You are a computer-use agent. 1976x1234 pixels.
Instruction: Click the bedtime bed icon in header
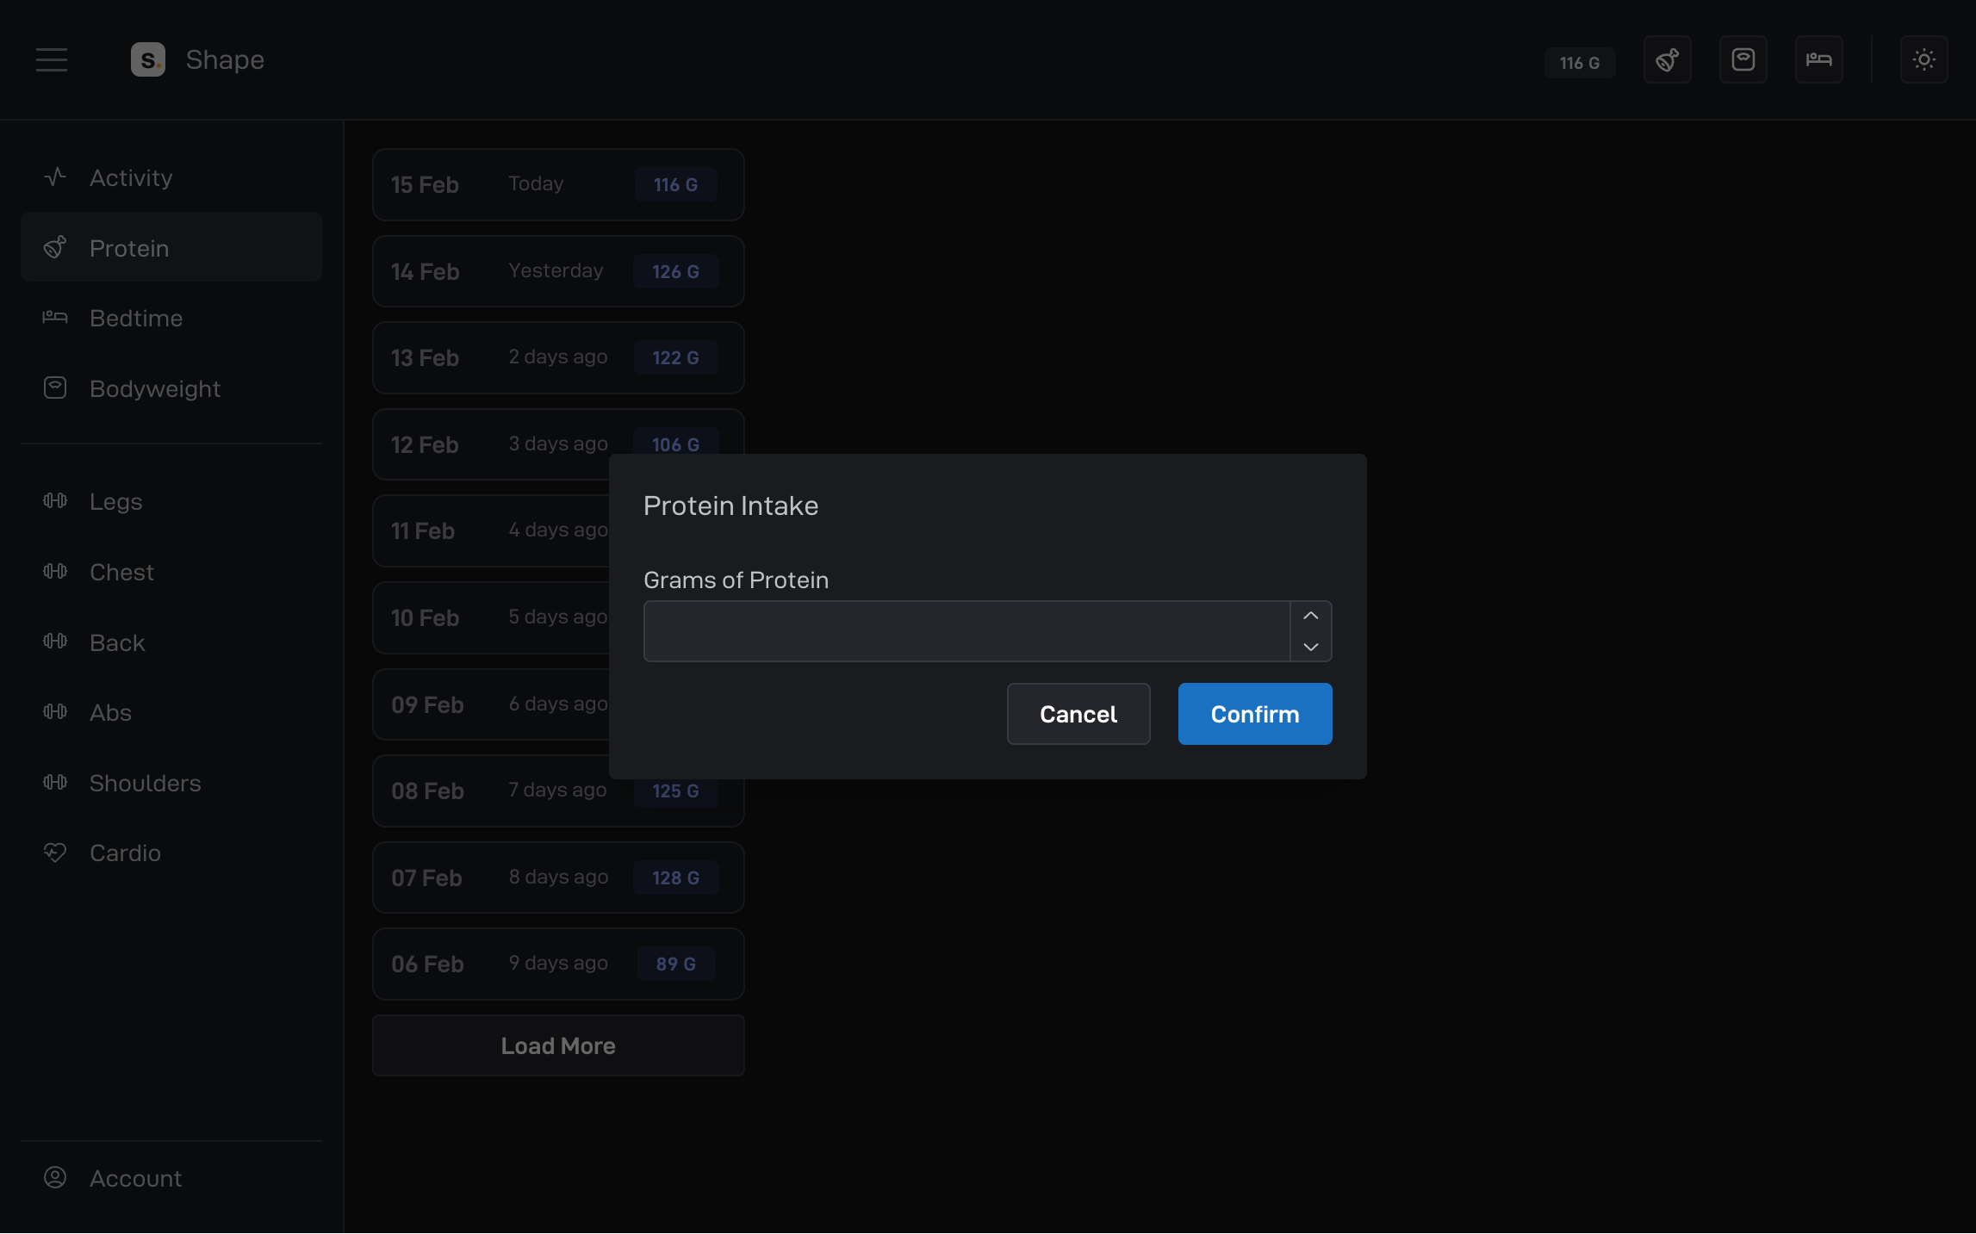(1818, 59)
